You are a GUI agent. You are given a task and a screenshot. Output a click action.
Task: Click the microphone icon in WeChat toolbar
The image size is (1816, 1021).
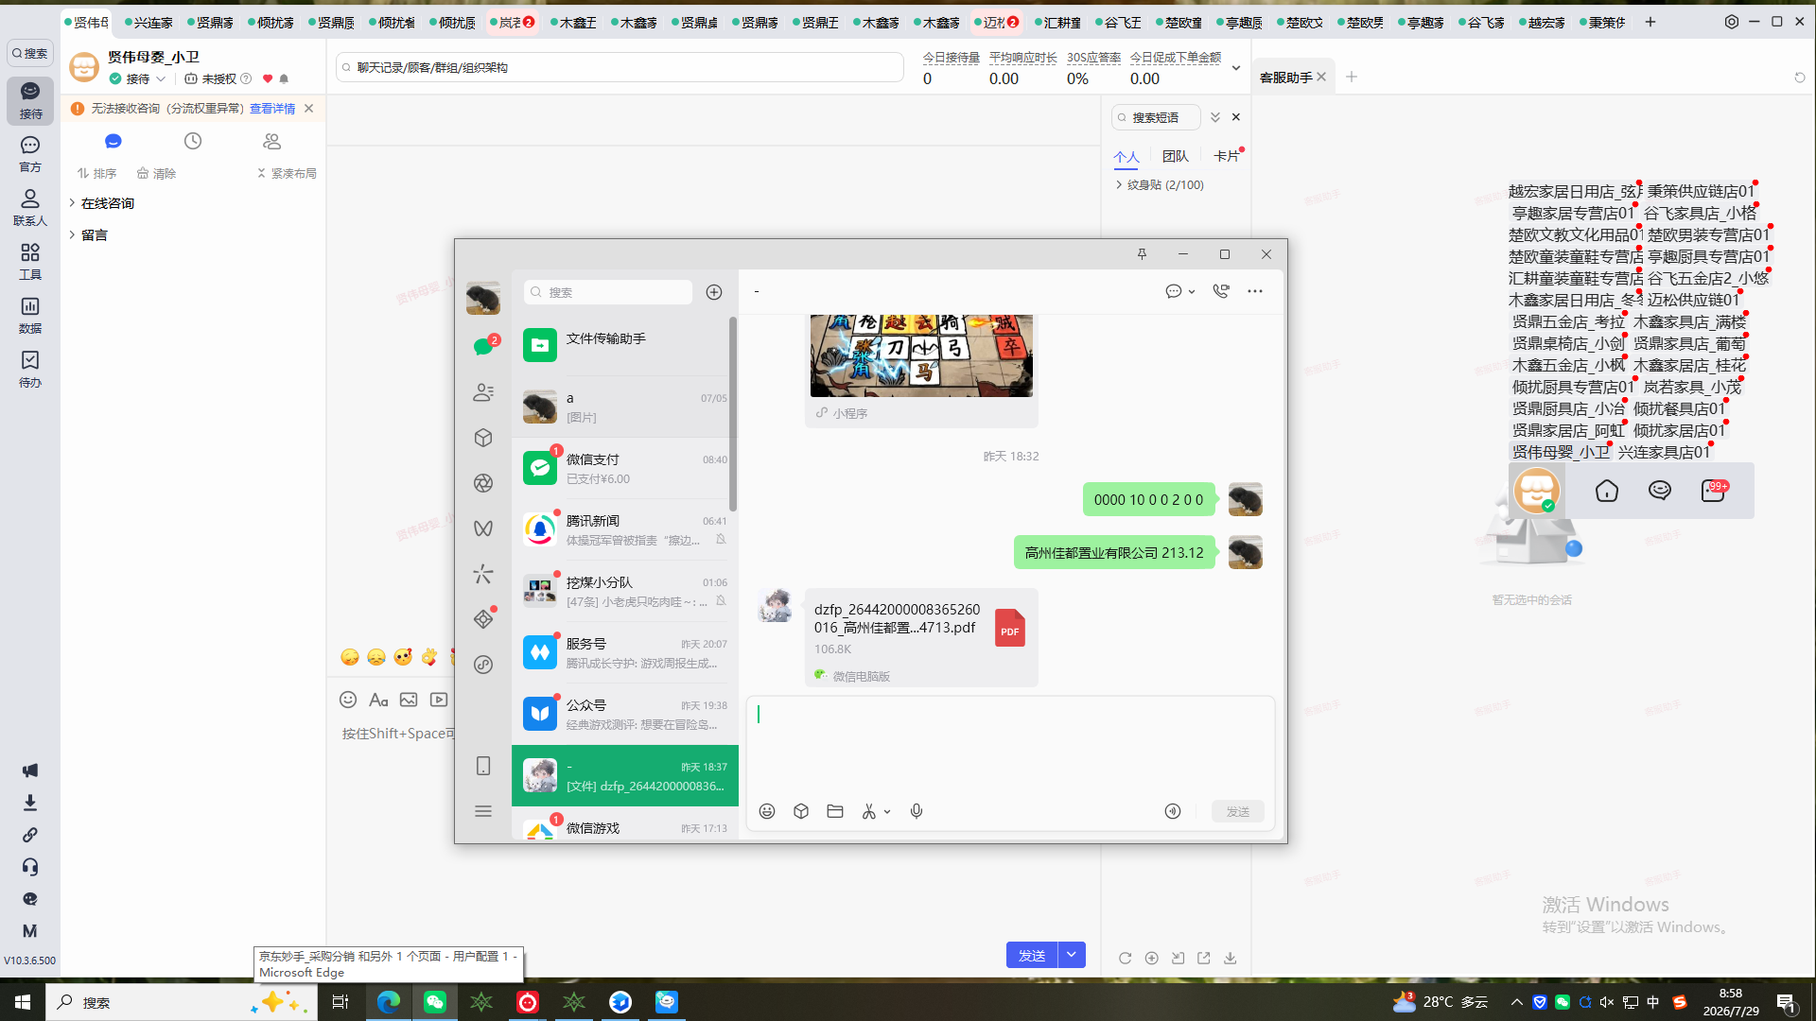(x=917, y=811)
